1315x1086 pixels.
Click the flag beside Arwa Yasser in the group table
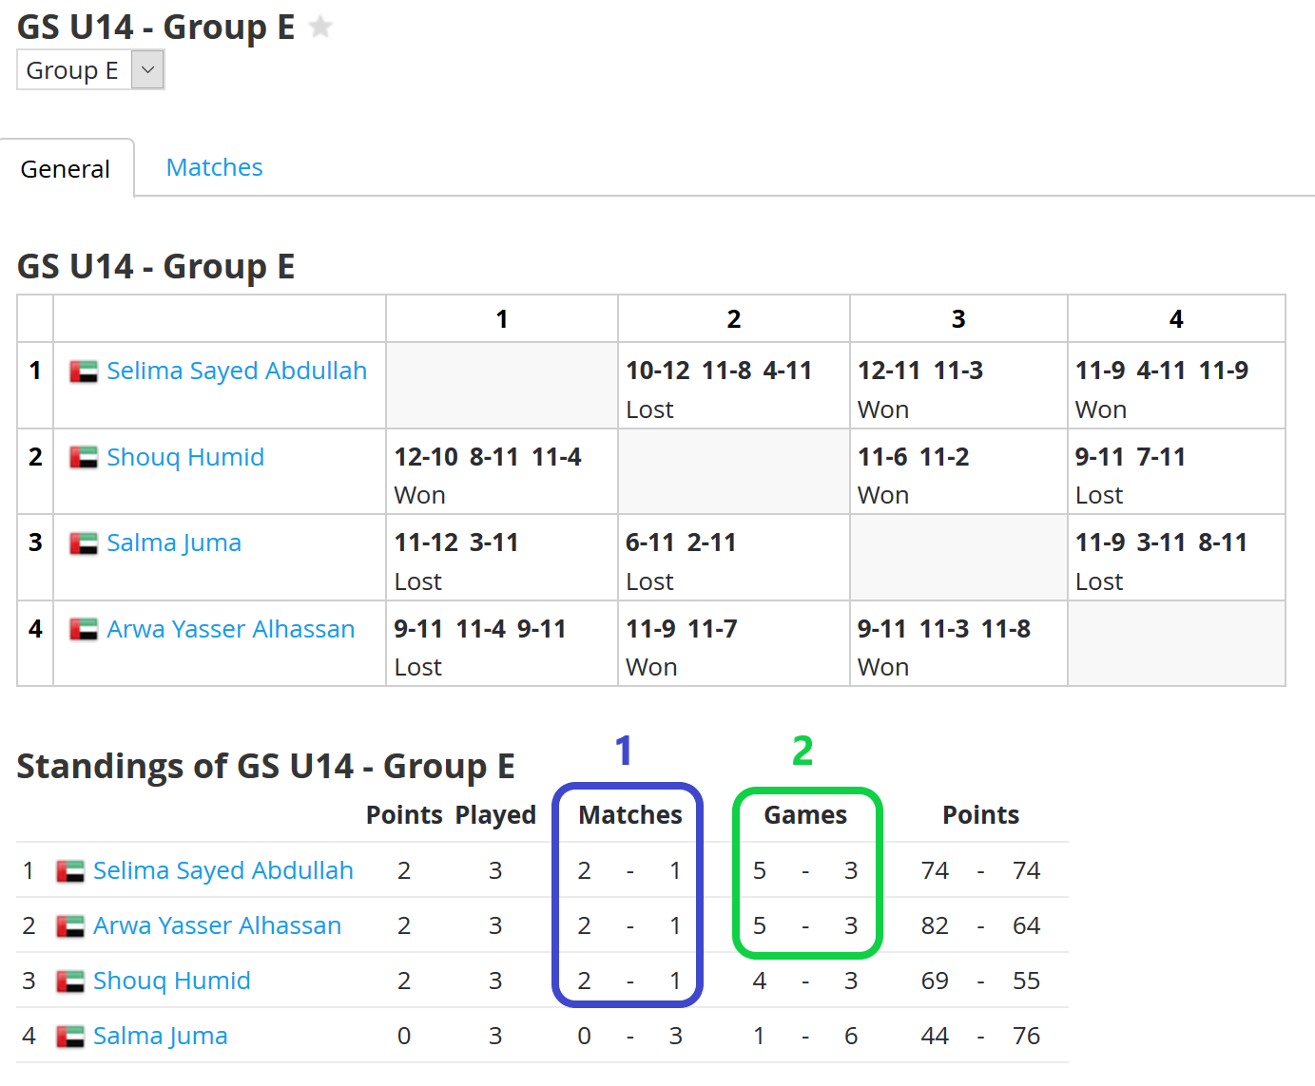pyautogui.click(x=84, y=630)
